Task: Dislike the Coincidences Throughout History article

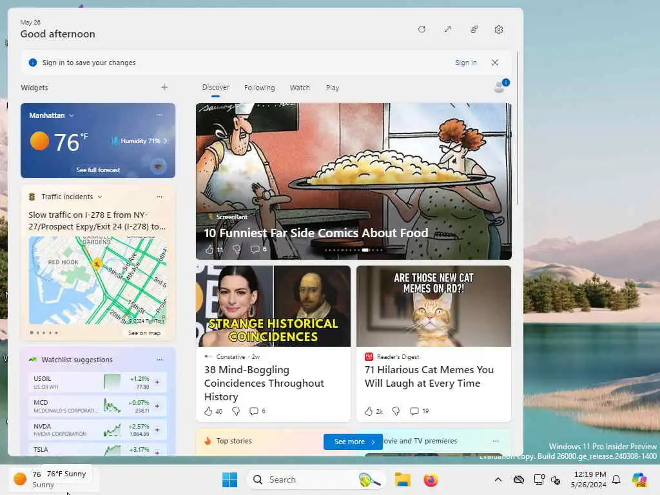Action: [x=236, y=411]
